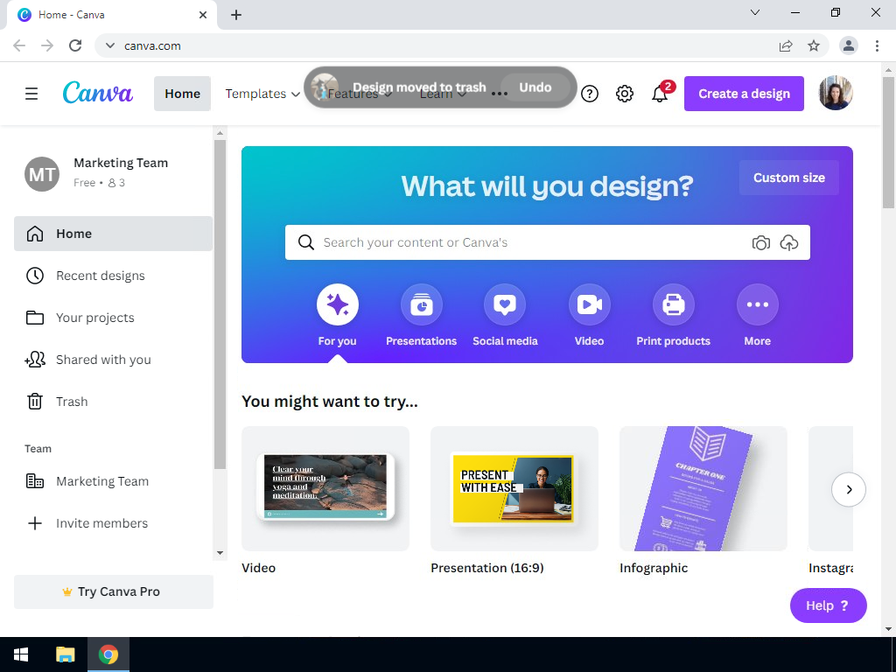This screenshot has width=896, height=672.
Task: Click the MT Marketing Team avatar
Action: click(42, 174)
